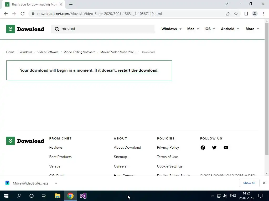Open the Terms of Use link
Viewport: 269px width, 201px height.
[167, 157]
